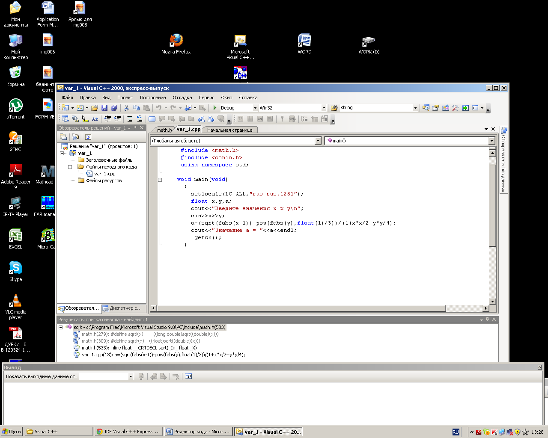This screenshot has width=548, height=438.
Task: Open the 'string' find combo box dropdown
Action: (415, 108)
